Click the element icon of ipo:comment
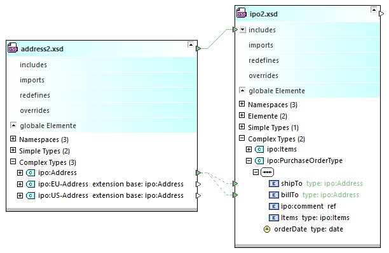389x253 pixels. tap(274, 206)
